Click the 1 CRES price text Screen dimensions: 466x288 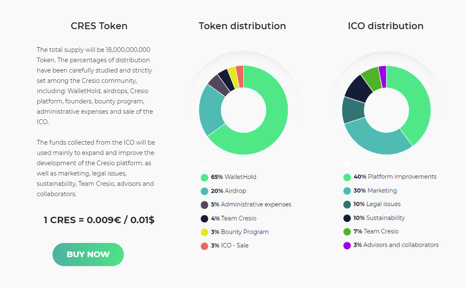tap(99, 220)
